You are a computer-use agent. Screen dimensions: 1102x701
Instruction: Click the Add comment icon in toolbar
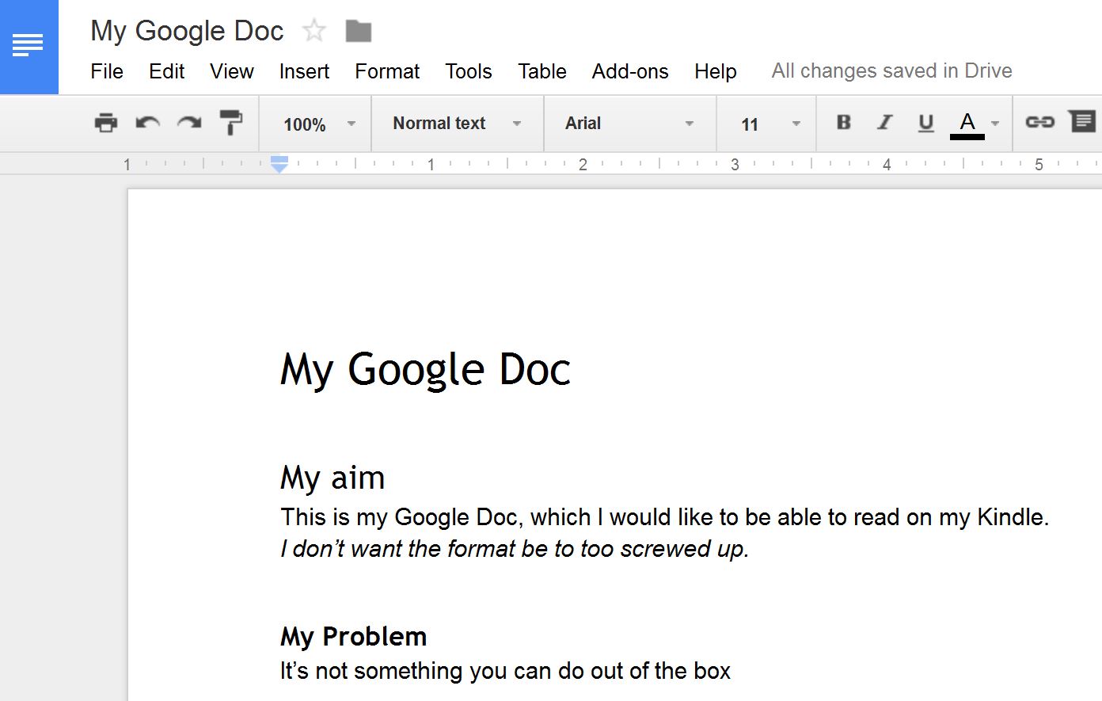tap(1082, 122)
